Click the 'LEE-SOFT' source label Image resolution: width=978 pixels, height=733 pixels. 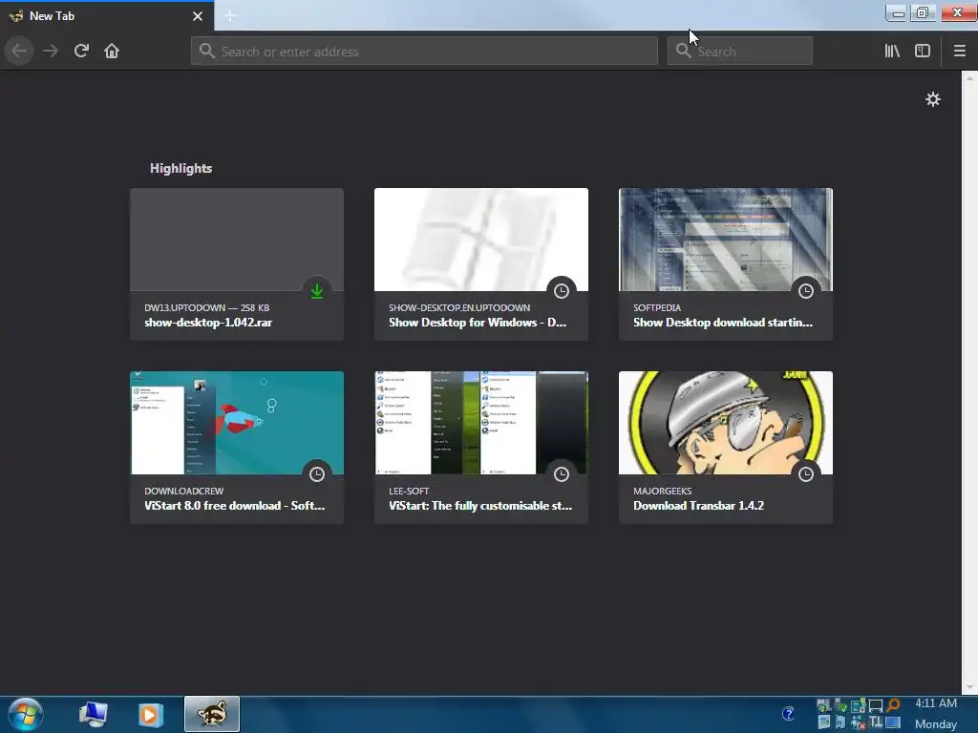coord(409,491)
